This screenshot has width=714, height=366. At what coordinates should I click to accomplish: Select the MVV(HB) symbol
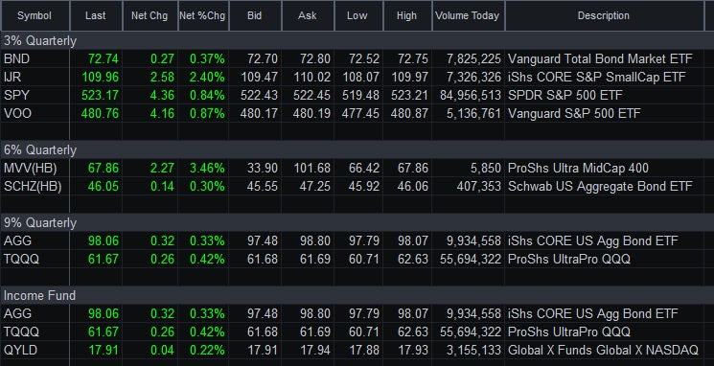point(31,168)
